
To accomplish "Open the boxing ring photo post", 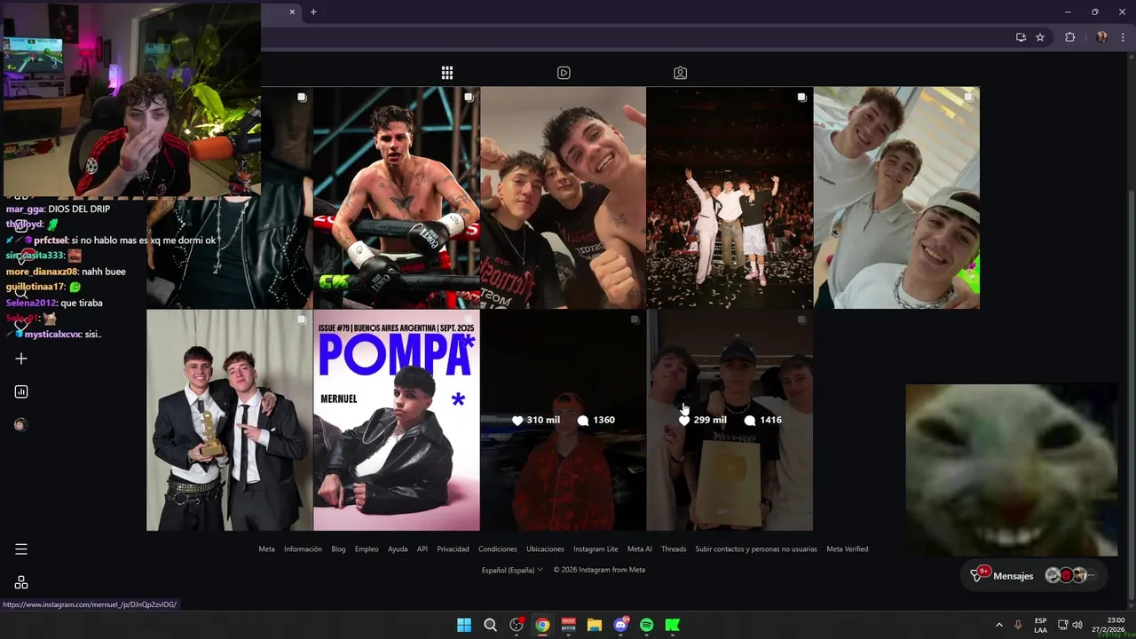I will click(x=397, y=198).
